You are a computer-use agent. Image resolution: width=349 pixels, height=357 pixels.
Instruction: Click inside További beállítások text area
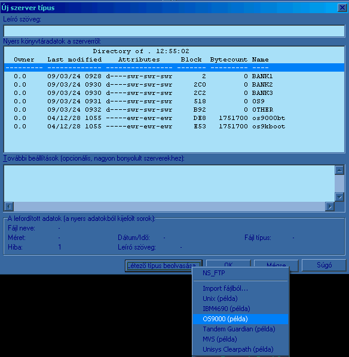pos(169,183)
